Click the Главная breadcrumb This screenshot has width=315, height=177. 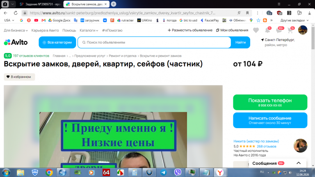[x=59, y=56]
